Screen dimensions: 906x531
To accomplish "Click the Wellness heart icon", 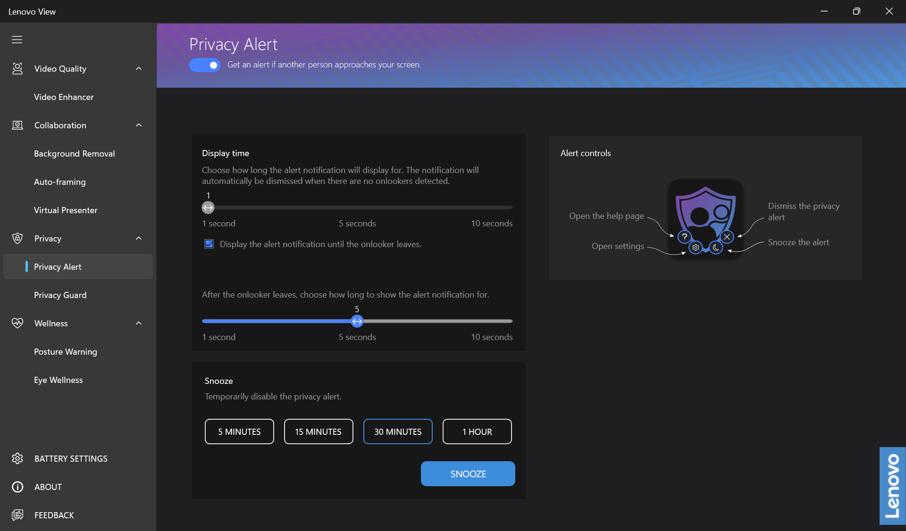I will (17, 324).
